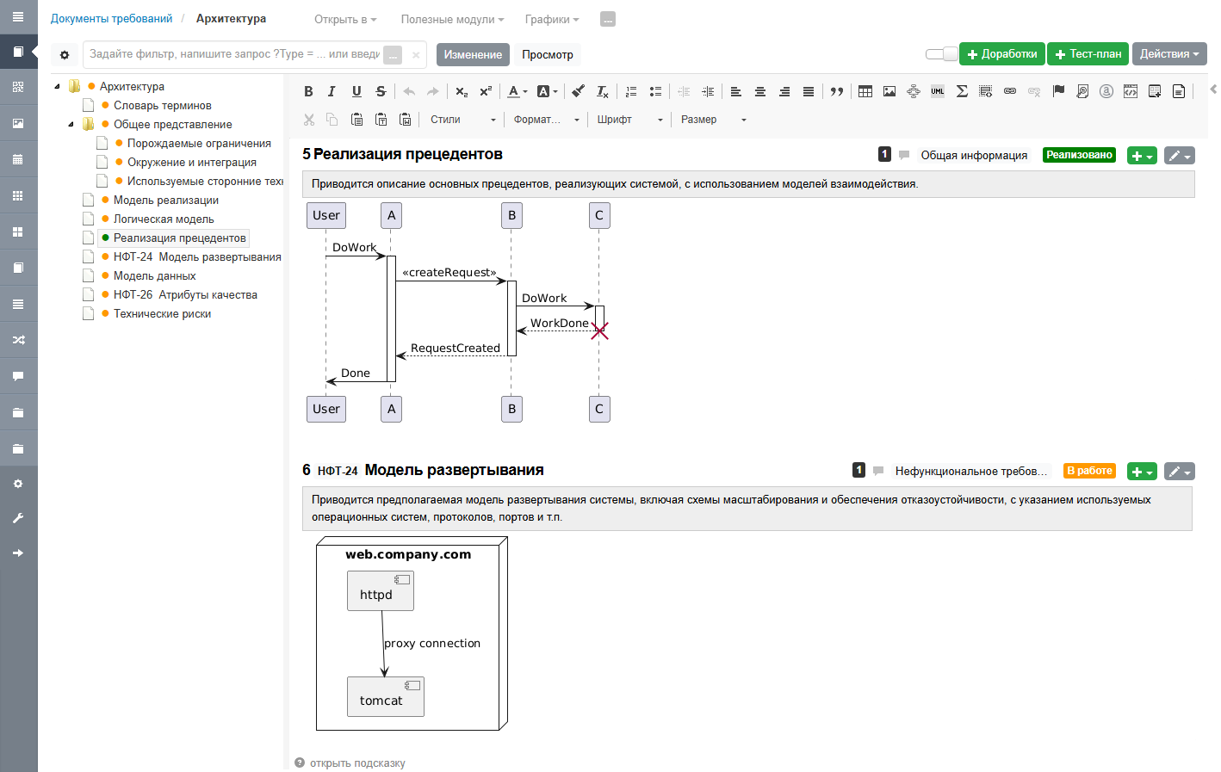Screen dimensions: 1221x772
Task: Expand the Полезные модули menu
Action: coord(452,19)
